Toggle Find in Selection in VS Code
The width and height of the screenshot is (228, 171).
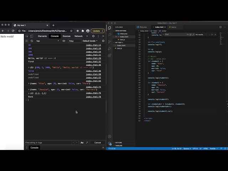212,35
